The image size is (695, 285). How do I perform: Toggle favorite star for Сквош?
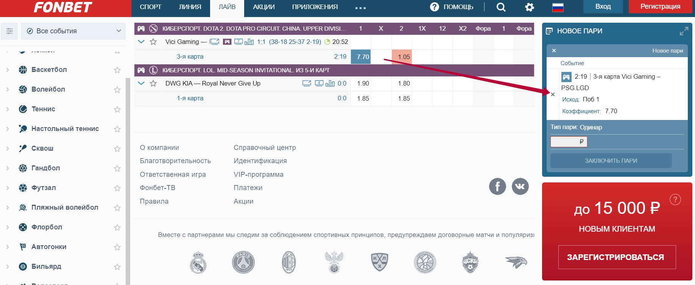tap(117, 149)
